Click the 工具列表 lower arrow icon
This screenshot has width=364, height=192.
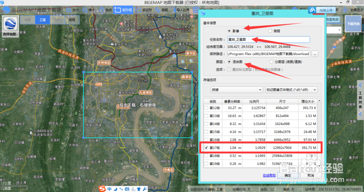pos(360,114)
